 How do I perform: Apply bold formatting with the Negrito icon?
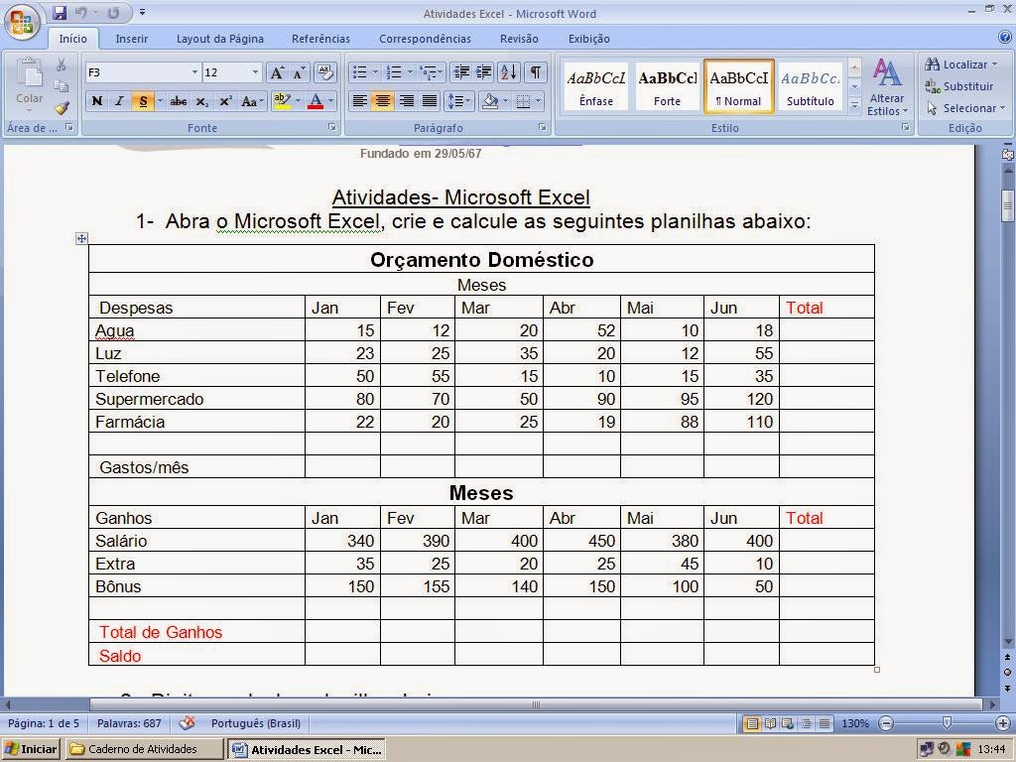pos(96,100)
